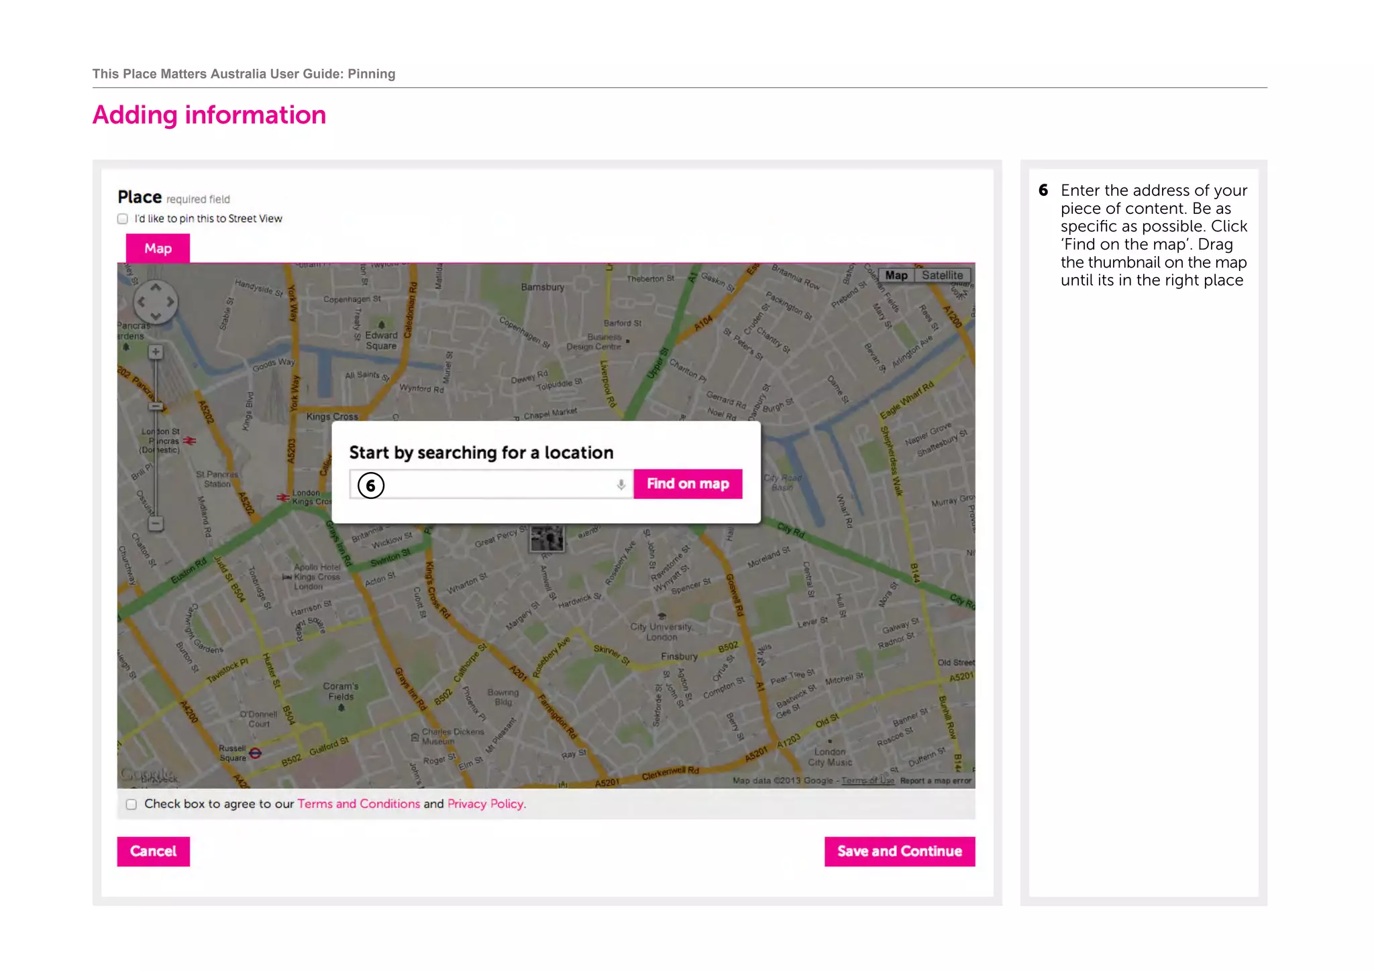Click the London City Music label

(x=830, y=757)
